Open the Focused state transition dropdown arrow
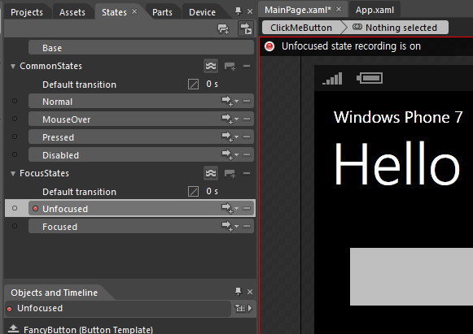 [x=236, y=226]
